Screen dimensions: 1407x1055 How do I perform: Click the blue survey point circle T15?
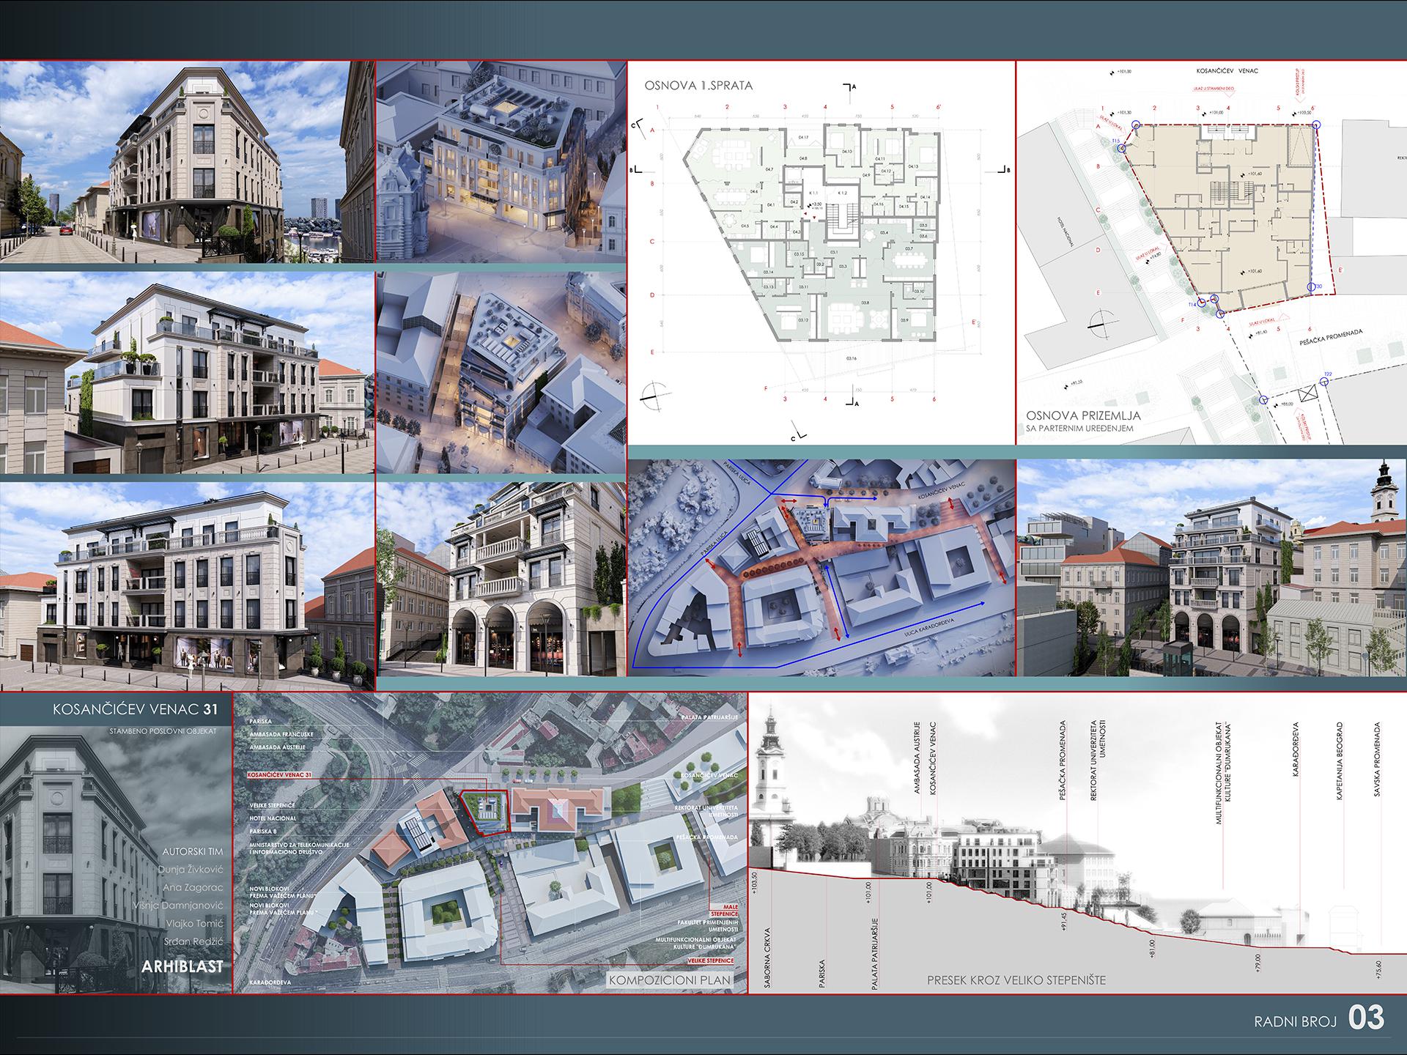pos(1123,149)
